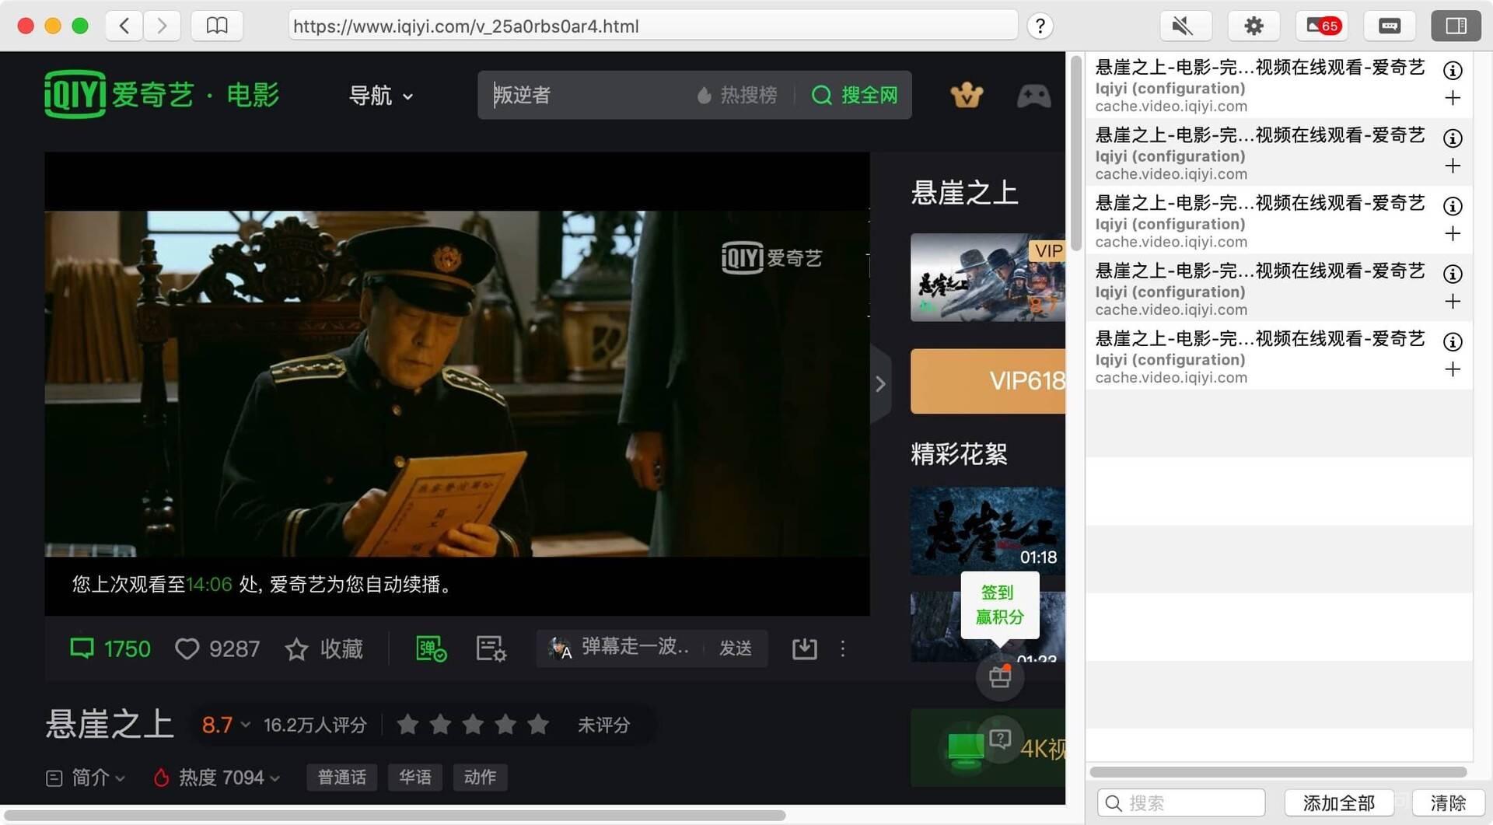Show info for the first Iqiyi configuration entry
This screenshot has width=1493, height=825.
(1452, 70)
